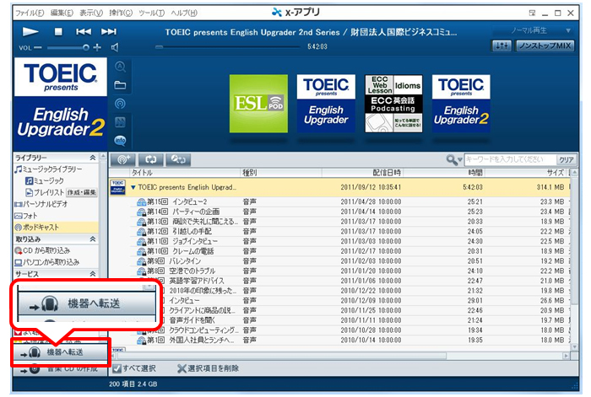This screenshot has height=397, width=591.
Task: Click the volume plus icon
Action: tap(98, 47)
